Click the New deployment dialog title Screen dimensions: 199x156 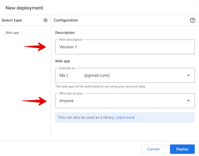pyautogui.click(x=24, y=7)
